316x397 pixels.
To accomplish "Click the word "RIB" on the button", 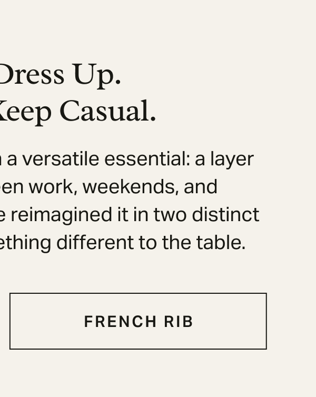I will [x=179, y=321].
